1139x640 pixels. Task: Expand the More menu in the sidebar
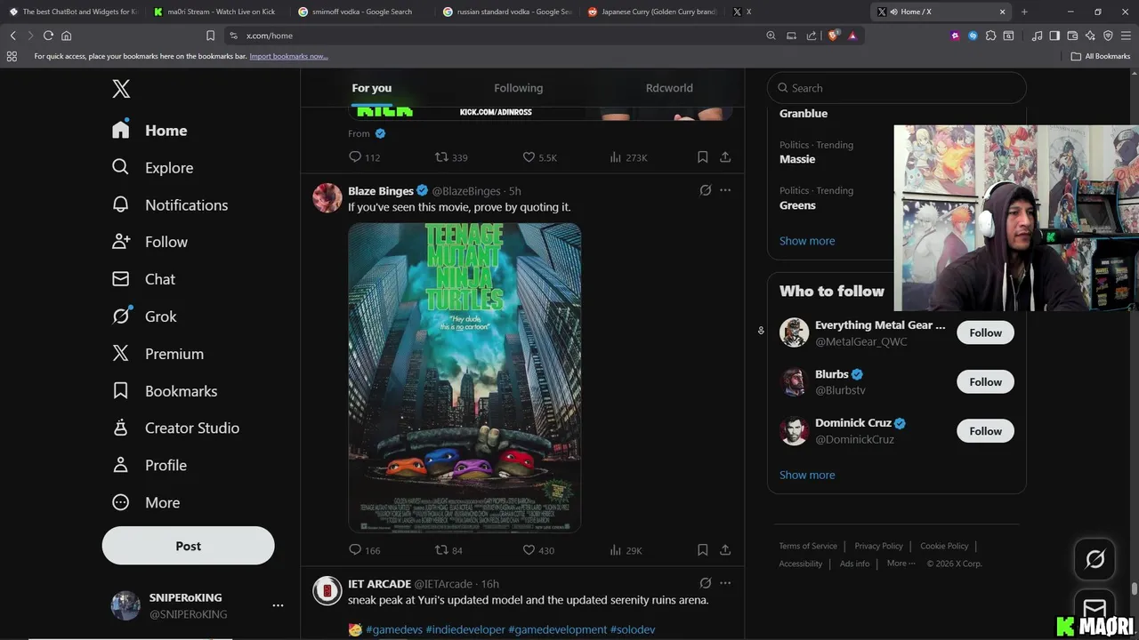[146, 503]
